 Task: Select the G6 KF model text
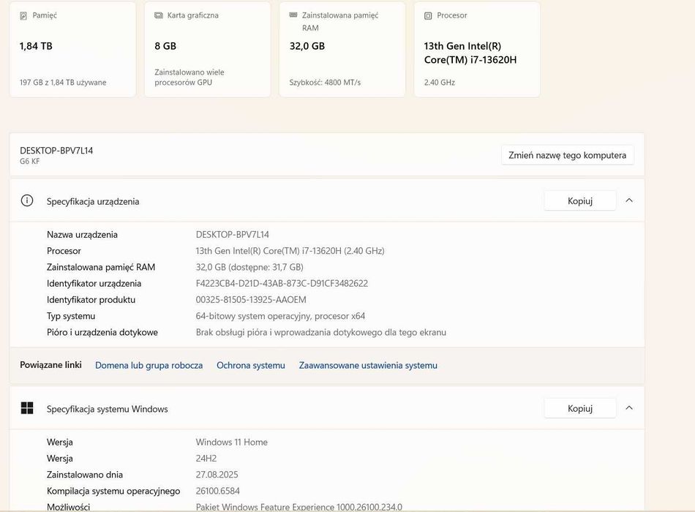pos(30,162)
